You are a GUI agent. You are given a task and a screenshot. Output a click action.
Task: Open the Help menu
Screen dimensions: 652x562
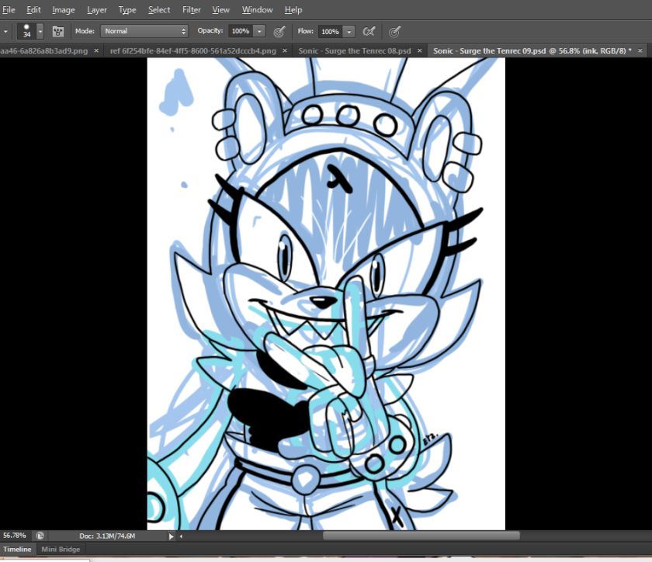click(293, 9)
